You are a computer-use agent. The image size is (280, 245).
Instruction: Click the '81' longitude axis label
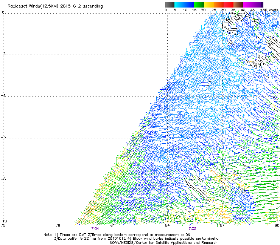[112, 225]
